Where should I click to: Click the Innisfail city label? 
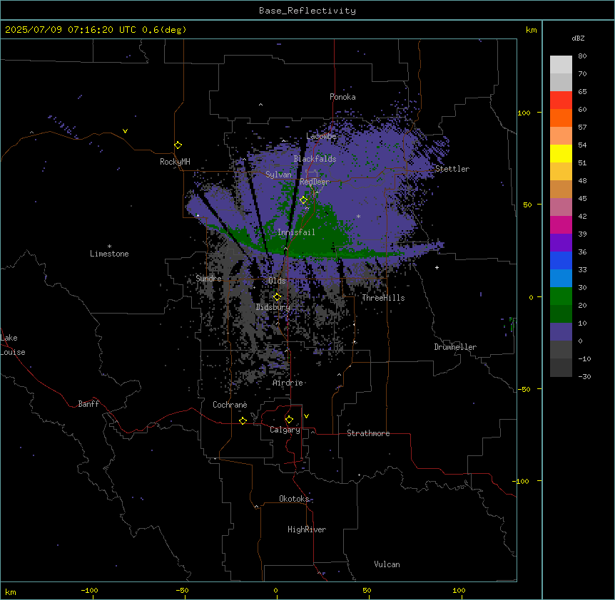[x=296, y=232]
